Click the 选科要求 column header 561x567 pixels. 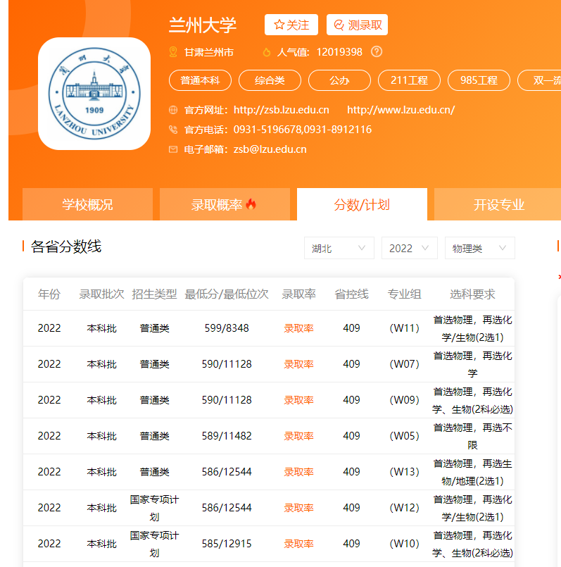point(472,294)
